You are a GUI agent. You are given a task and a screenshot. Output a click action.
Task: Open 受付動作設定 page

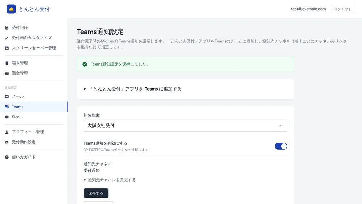click(34, 142)
